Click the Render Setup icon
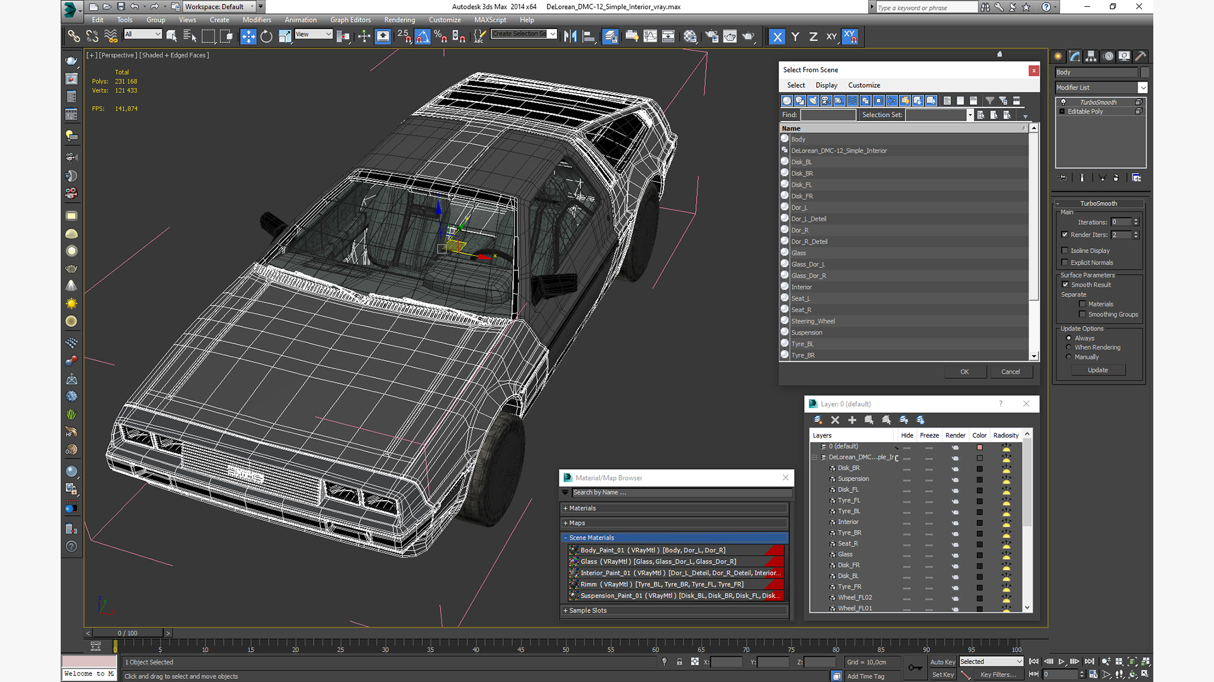 (712, 37)
